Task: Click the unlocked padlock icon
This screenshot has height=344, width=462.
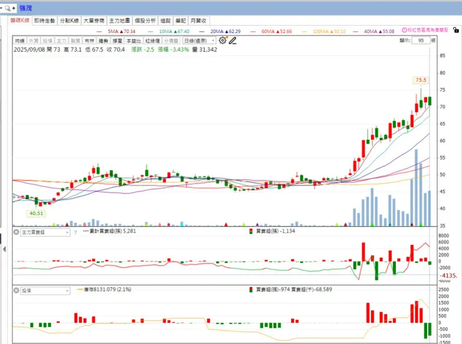Action: [x=456, y=30]
